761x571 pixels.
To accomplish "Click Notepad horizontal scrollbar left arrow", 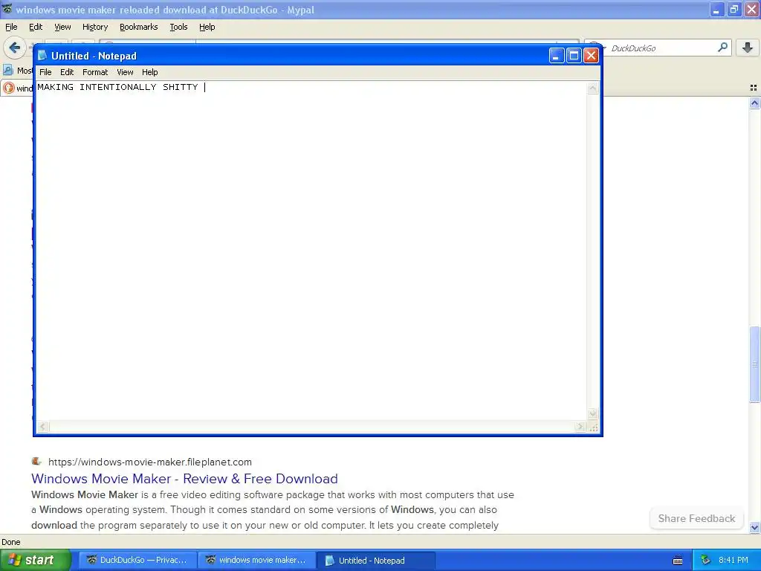I will click(42, 427).
